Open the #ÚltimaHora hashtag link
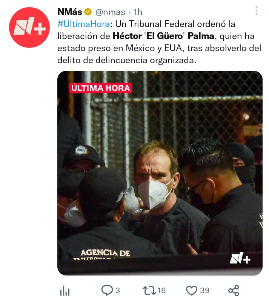 (84, 24)
